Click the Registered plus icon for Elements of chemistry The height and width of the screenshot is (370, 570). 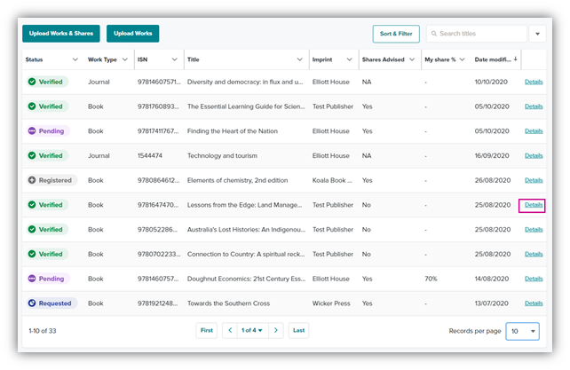(x=32, y=180)
